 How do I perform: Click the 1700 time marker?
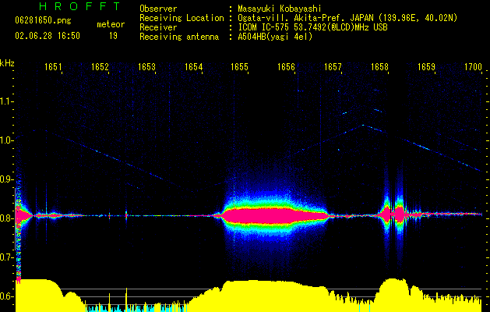(473, 67)
